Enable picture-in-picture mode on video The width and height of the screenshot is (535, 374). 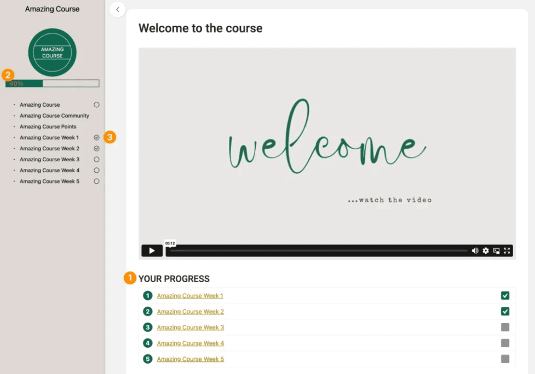(x=496, y=251)
